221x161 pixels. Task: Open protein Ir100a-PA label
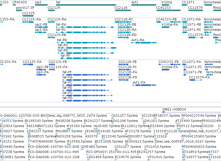click(170, 67)
